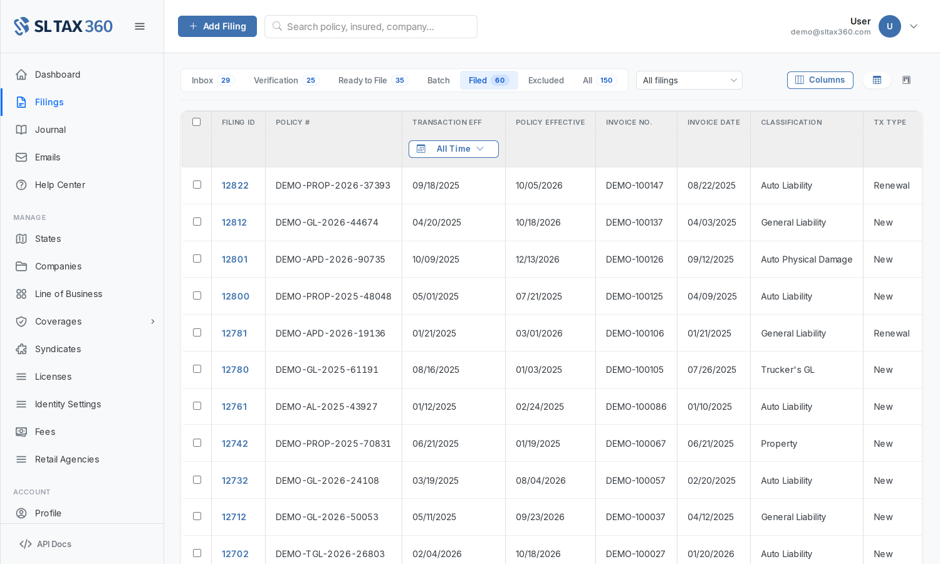Click the Journal book icon

pos(21,130)
